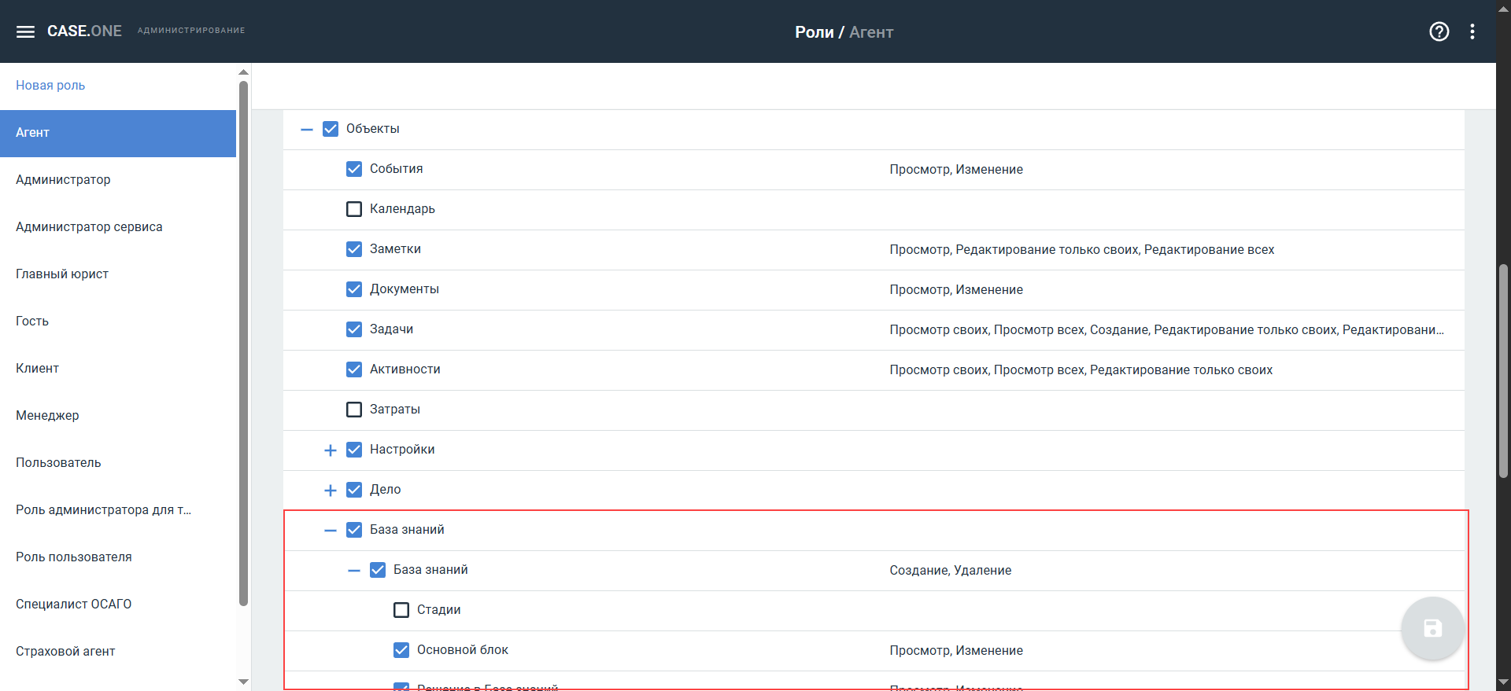Click Роли in the breadcrumb title
The width and height of the screenshot is (1511, 691).
click(814, 32)
